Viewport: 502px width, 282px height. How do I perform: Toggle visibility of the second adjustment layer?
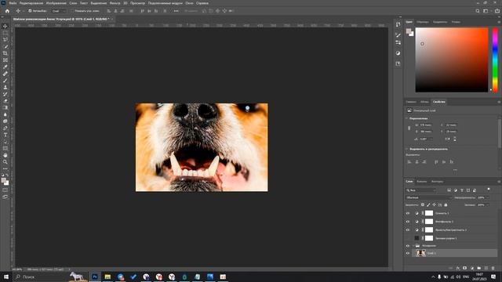tap(408, 222)
